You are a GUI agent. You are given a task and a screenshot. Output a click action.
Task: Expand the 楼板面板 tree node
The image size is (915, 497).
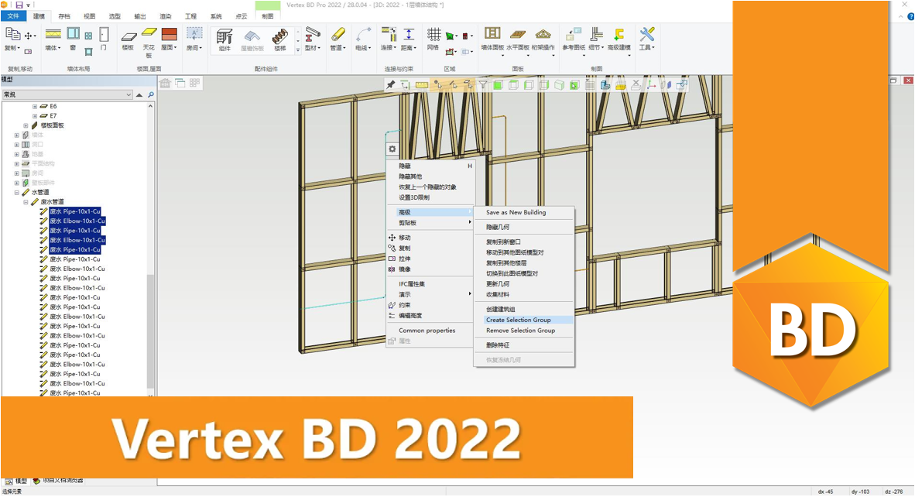26,125
